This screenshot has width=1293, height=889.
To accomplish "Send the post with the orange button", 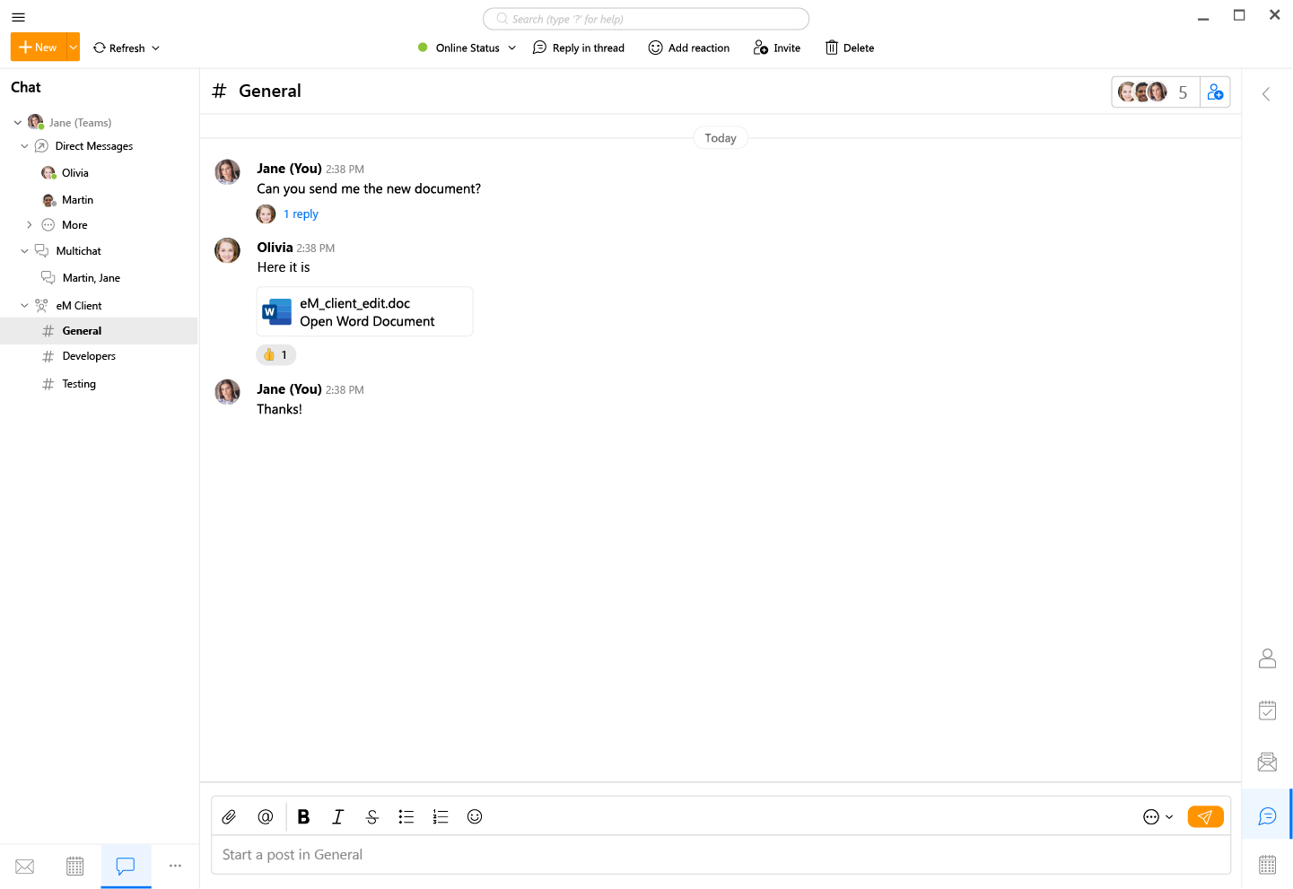I will pos(1205,816).
